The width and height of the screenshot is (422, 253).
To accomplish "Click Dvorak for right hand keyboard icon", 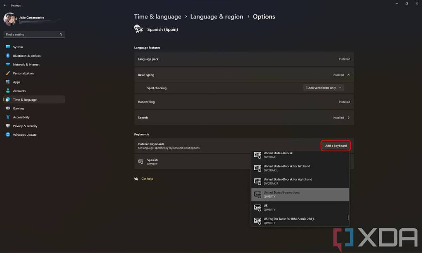I will 258,181.
